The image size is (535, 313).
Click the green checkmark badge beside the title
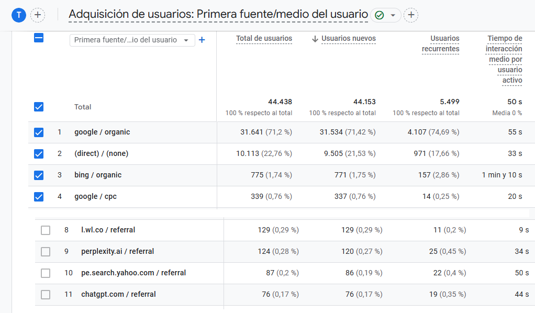tap(378, 15)
